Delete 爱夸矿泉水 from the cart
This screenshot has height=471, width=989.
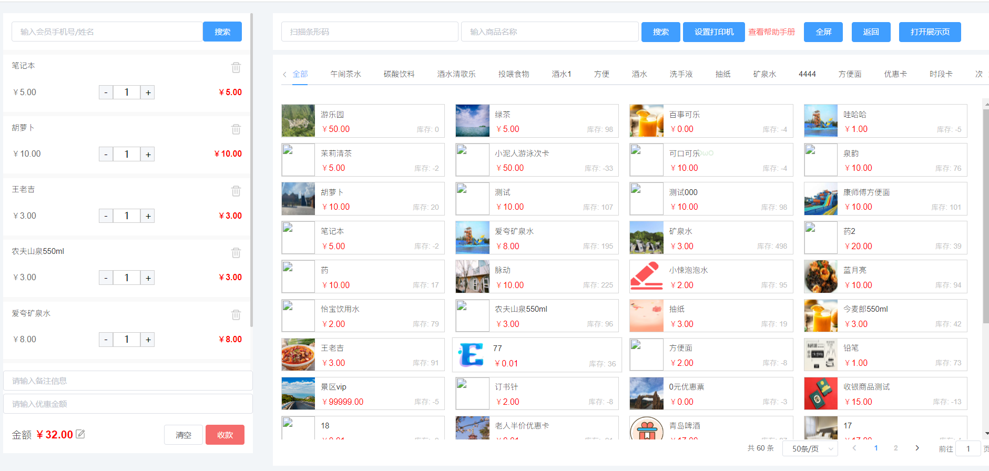(236, 314)
